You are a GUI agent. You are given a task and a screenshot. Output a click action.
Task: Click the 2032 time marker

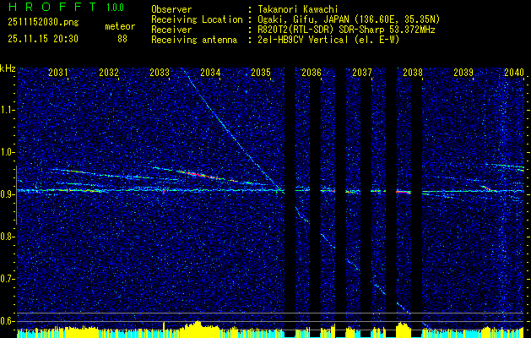tap(109, 72)
